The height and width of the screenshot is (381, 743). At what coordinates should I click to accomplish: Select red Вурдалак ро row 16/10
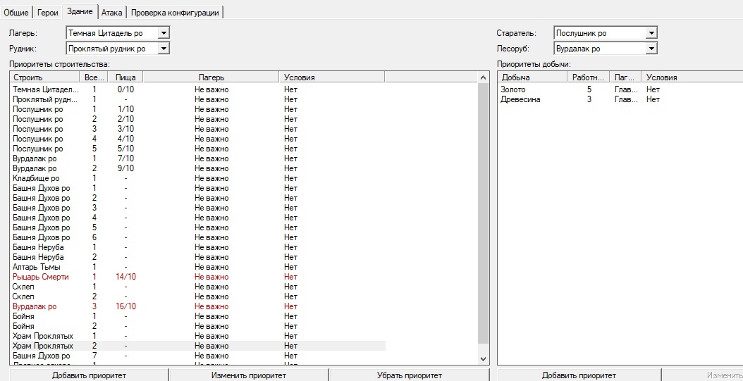click(x=197, y=306)
